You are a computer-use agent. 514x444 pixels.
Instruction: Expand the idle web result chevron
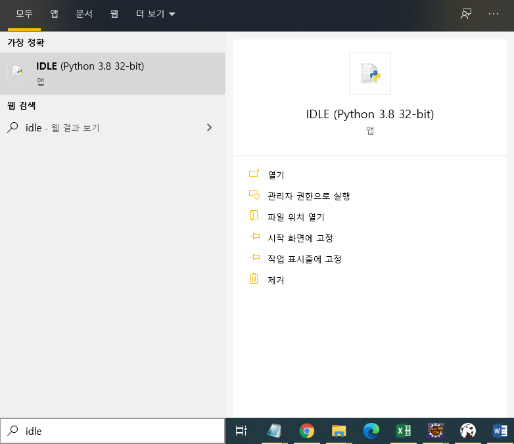click(x=209, y=127)
